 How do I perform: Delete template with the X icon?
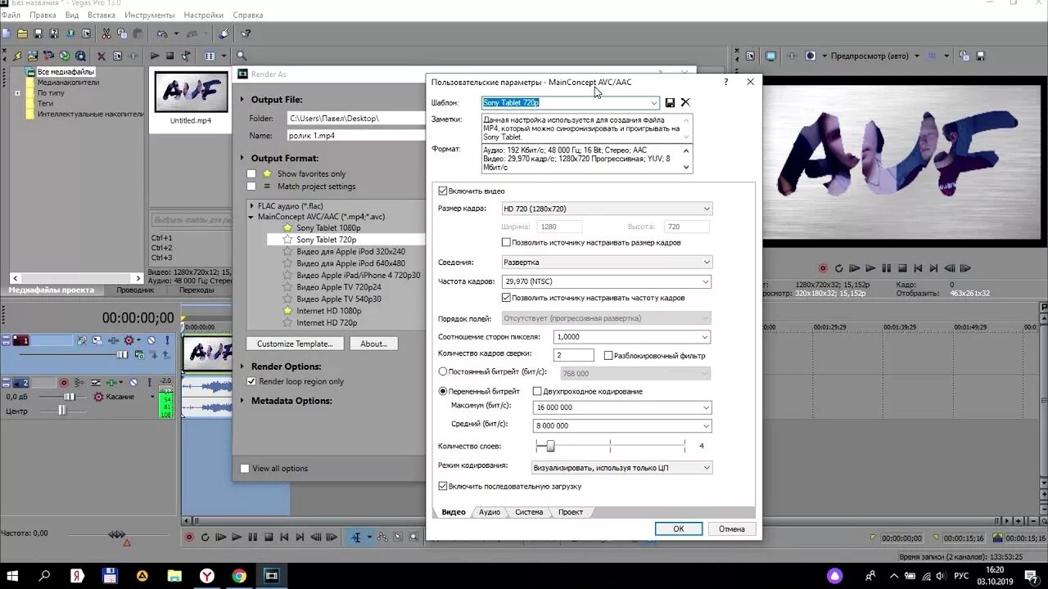685,102
